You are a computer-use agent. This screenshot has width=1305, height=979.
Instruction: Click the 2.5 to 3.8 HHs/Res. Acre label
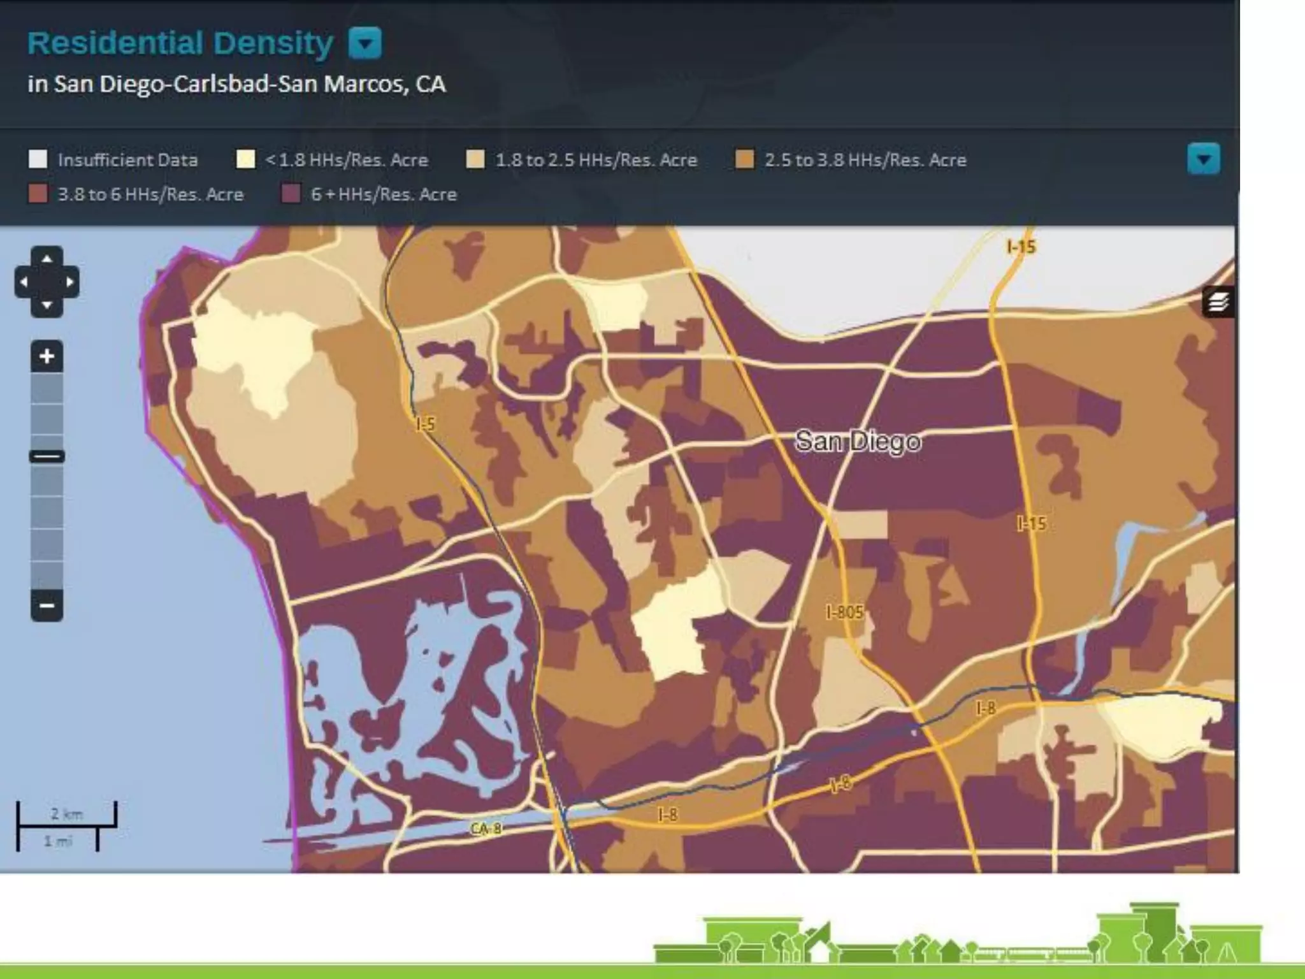click(865, 159)
